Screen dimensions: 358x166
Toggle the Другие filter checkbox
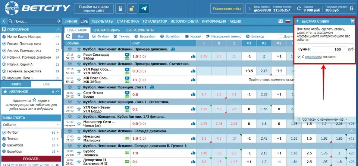click(x=280, y=36)
